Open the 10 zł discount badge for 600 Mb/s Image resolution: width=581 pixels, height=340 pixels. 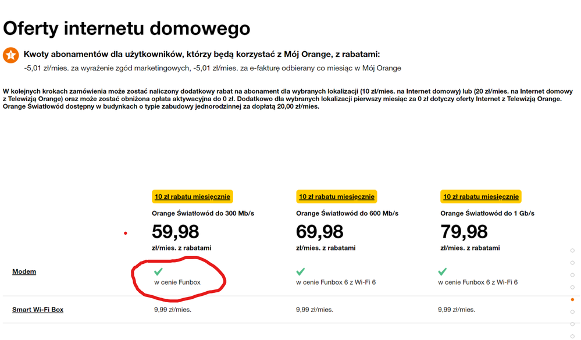click(336, 196)
